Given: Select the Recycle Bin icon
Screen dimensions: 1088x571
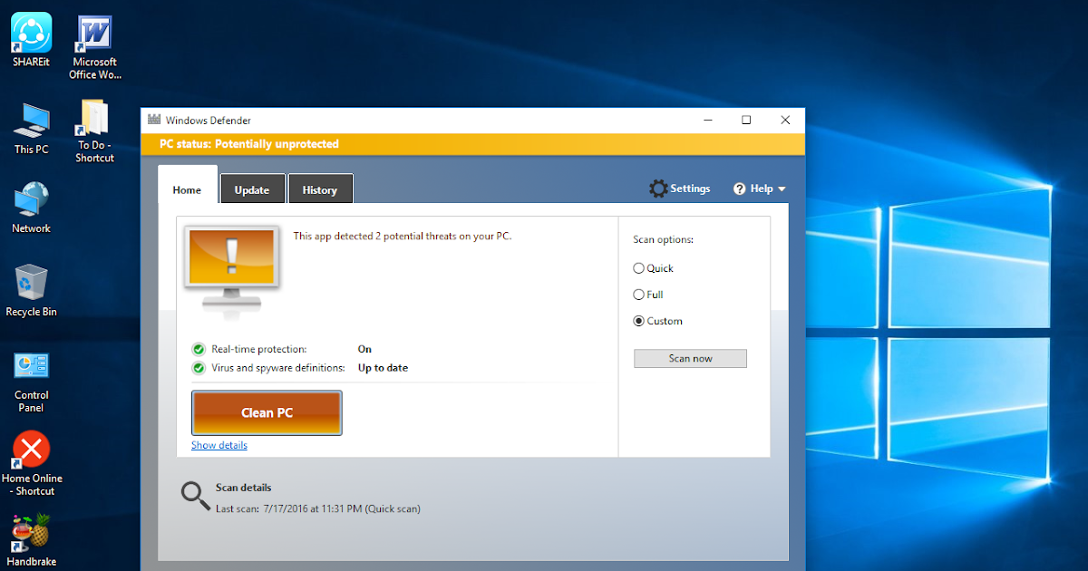Looking at the screenshot, I should (31, 290).
